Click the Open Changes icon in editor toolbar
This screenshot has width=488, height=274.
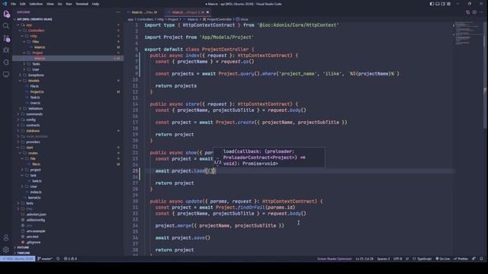tap(467, 12)
